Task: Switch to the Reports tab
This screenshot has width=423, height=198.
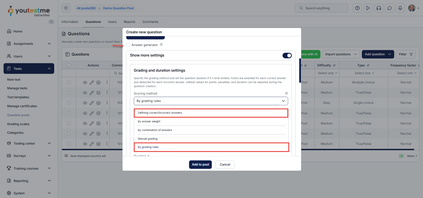Action: 129,22
